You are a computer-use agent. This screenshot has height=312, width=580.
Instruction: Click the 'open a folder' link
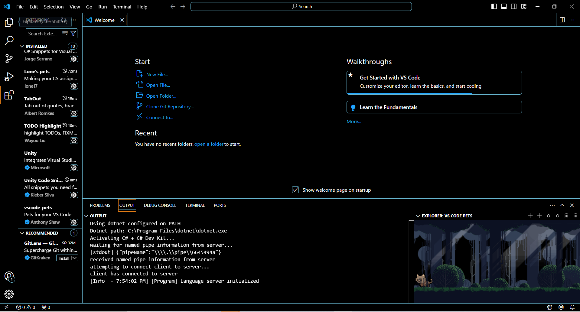[x=209, y=144]
